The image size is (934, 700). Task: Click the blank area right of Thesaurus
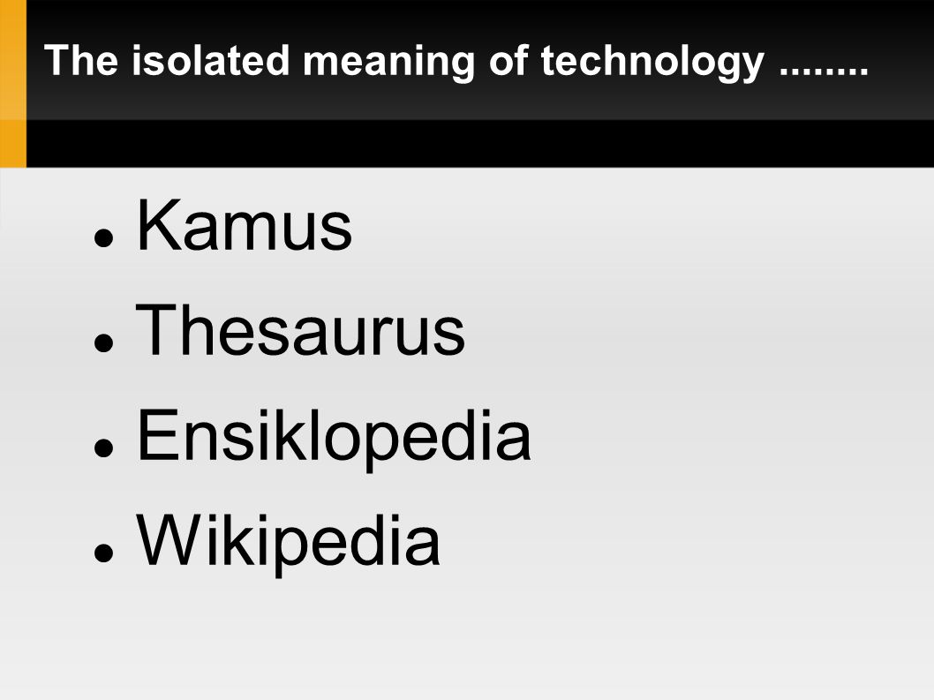pyautogui.click(x=697, y=331)
